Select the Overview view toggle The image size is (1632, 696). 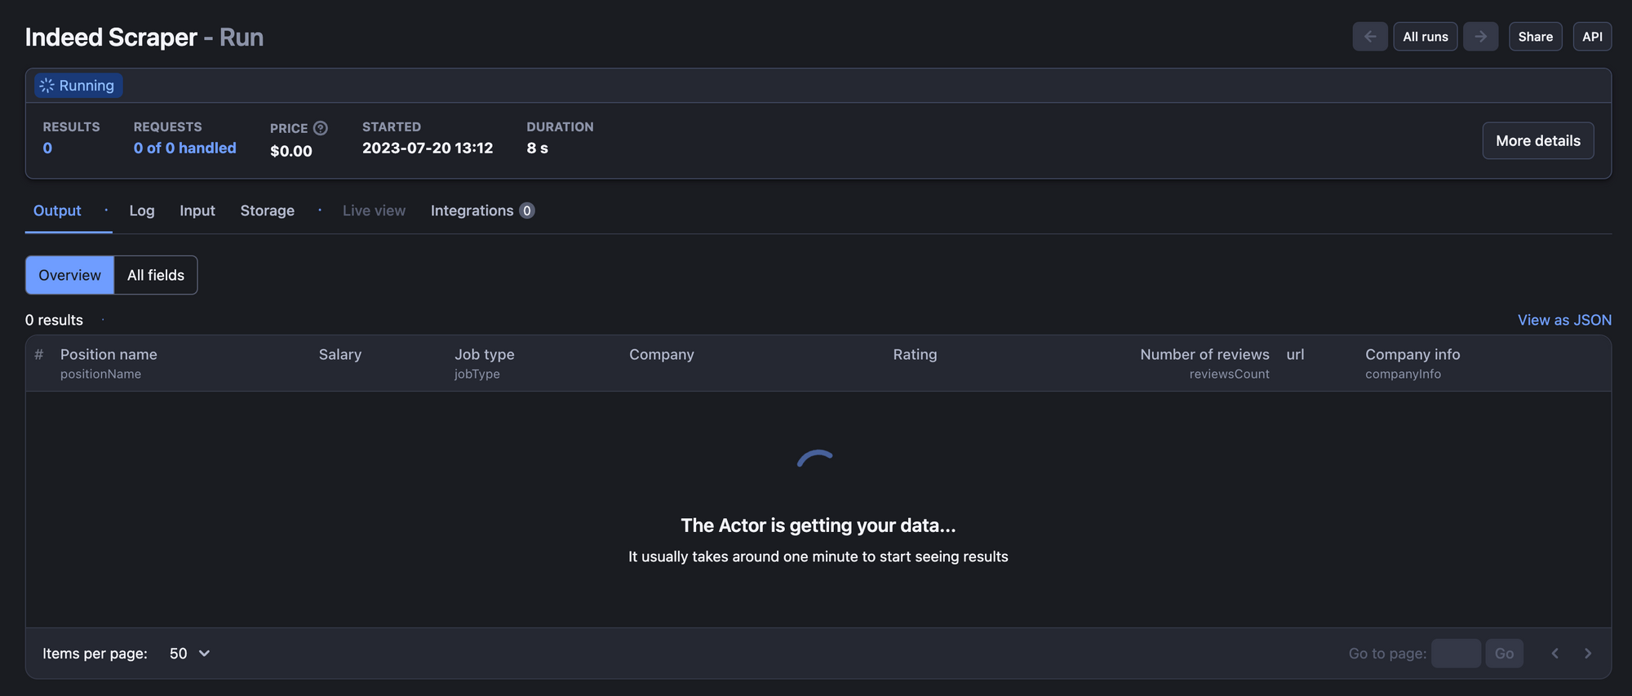(70, 275)
